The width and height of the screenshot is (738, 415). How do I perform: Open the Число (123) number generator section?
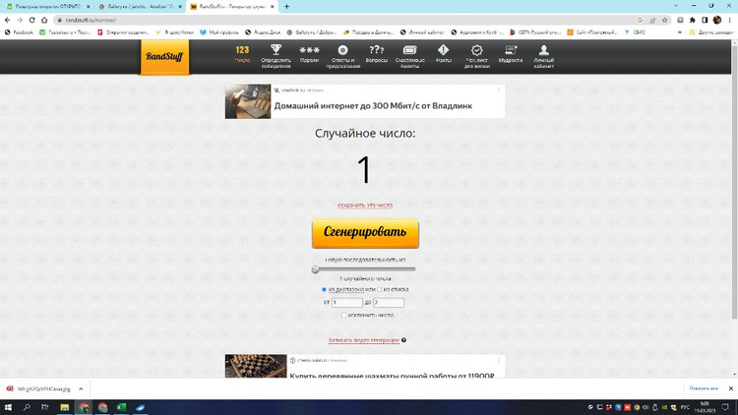pos(242,54)
